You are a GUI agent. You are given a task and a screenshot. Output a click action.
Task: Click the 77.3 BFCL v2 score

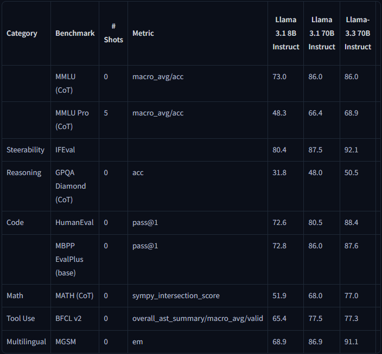351,318
